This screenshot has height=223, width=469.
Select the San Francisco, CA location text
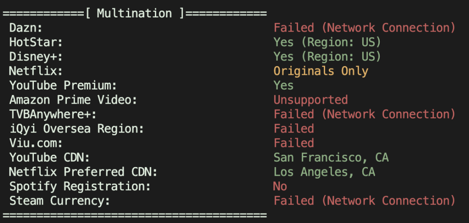[331, 157]
